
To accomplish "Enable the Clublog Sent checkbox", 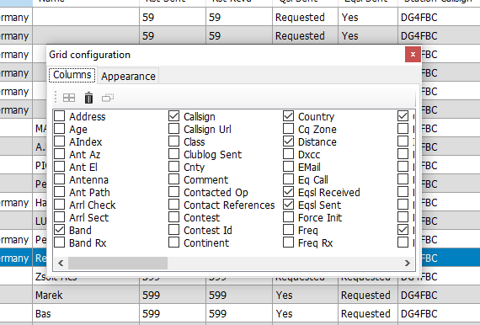I will coord(173,154).
